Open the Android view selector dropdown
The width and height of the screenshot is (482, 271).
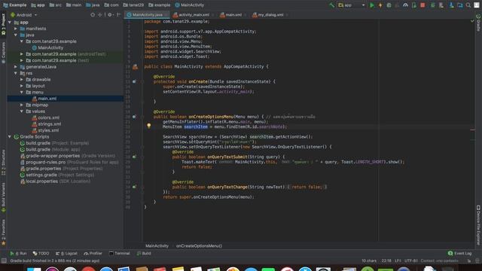pyautogui.click(x=24, y=15)
